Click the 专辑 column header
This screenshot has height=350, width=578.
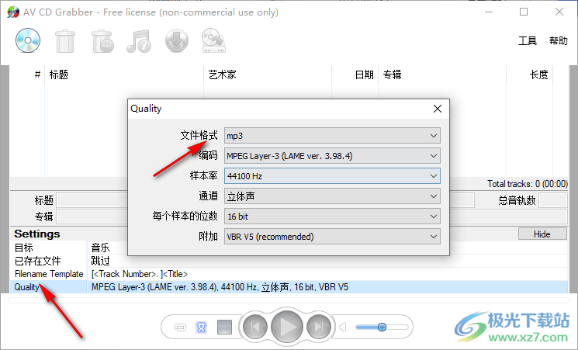click(442, 75)
